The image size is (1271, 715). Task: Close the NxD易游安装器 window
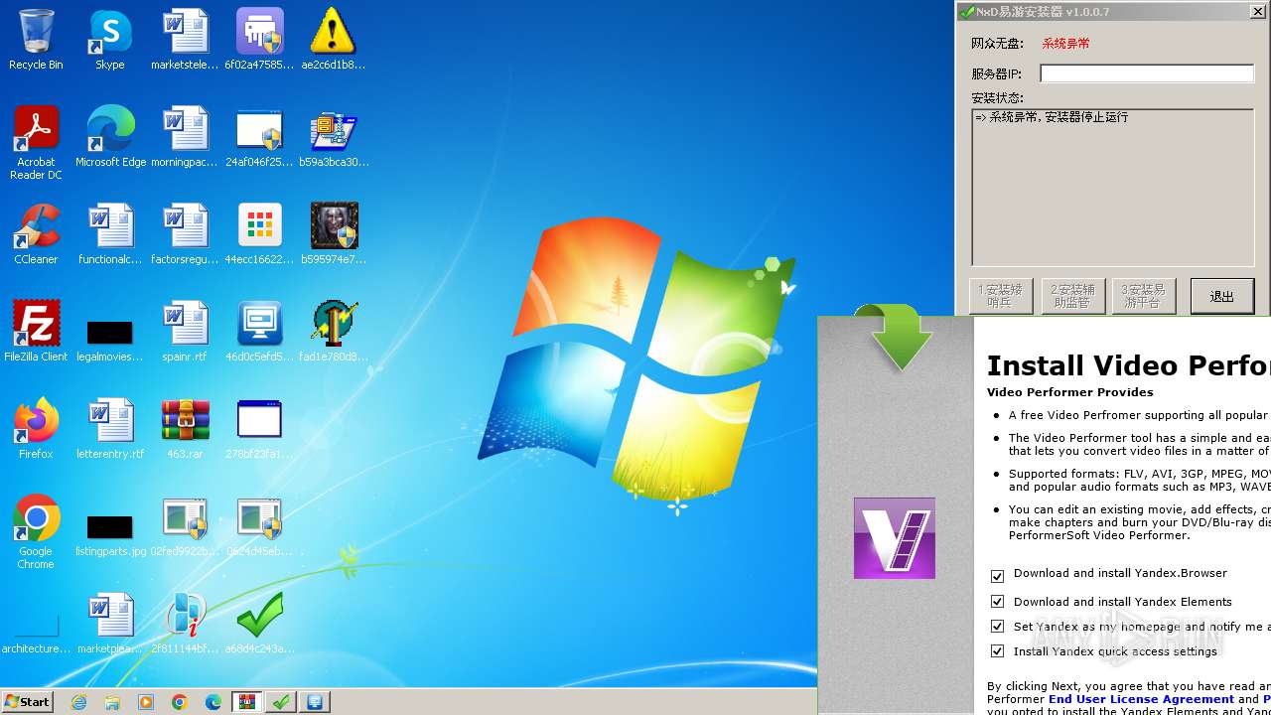[1256, 12]
